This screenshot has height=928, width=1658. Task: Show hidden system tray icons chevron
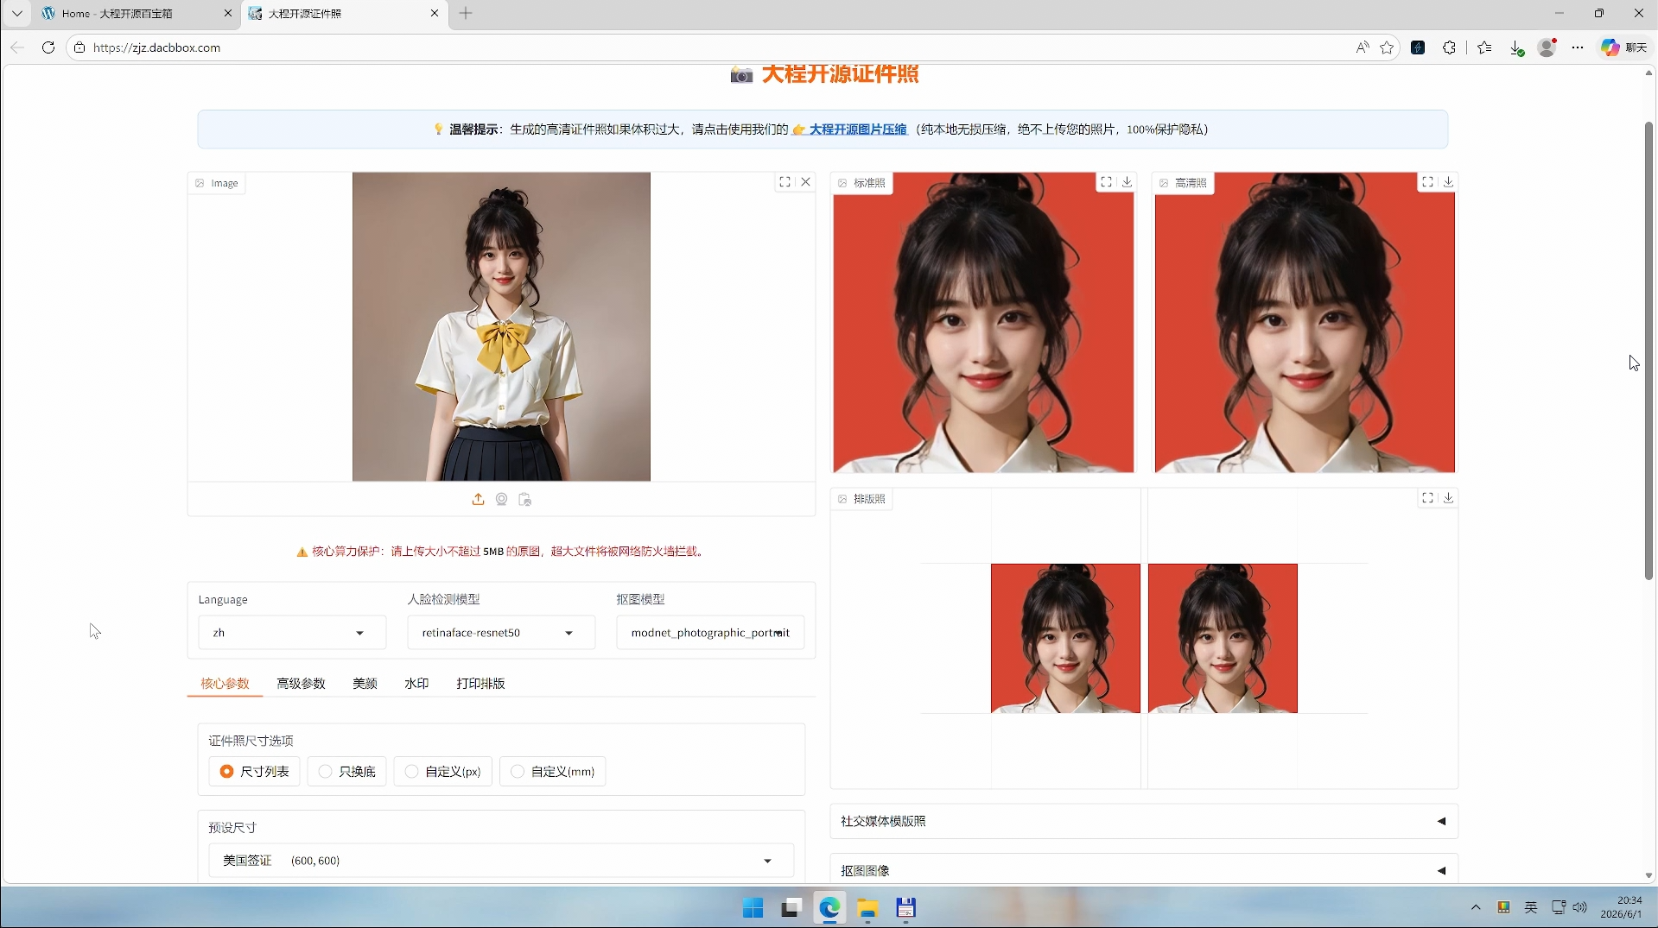[x=1476, y=907]
